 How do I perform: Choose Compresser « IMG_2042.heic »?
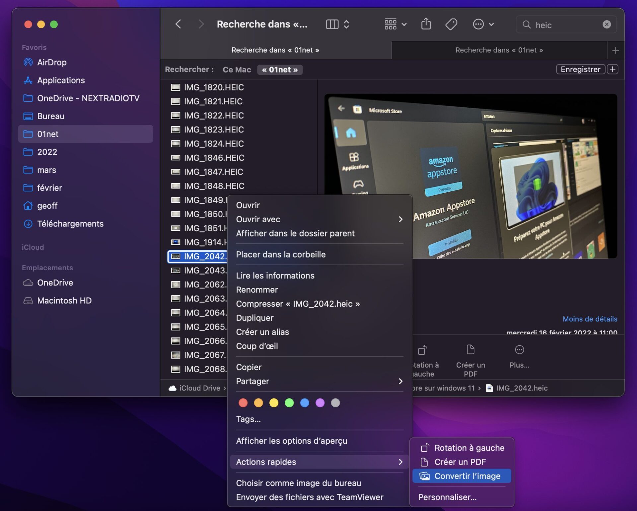click(x=319, y=304)
